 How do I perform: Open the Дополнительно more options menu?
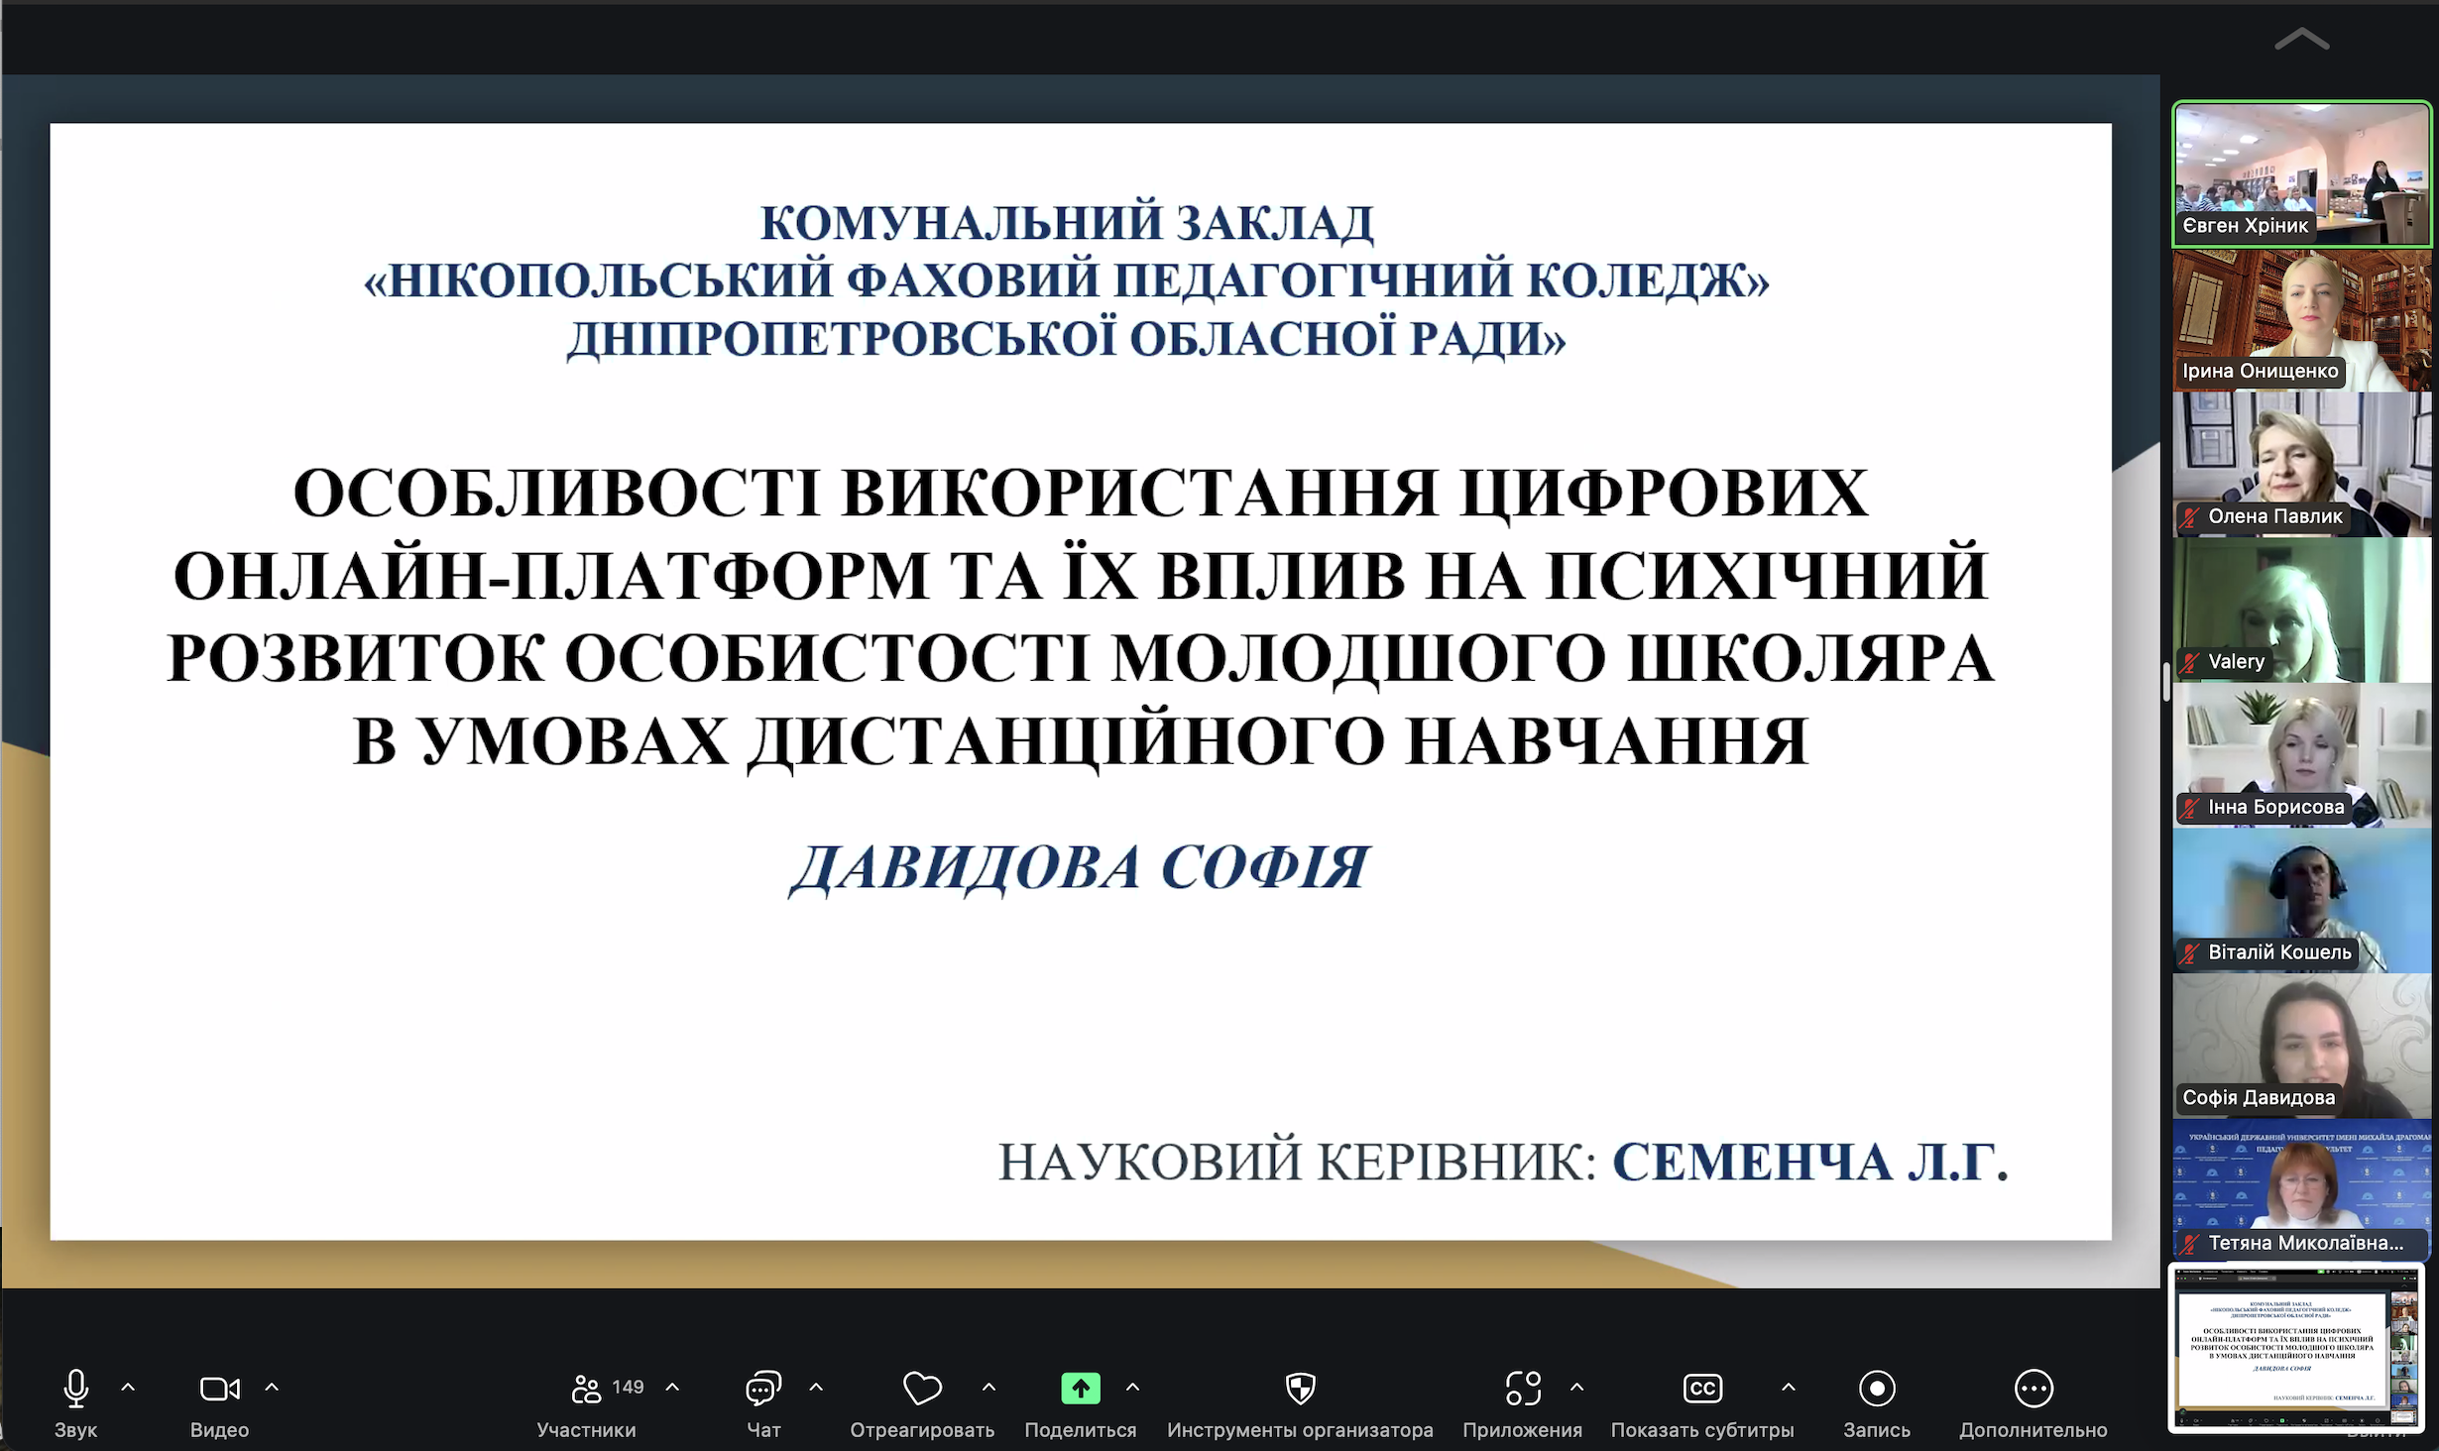(x=2032, y=1389)
